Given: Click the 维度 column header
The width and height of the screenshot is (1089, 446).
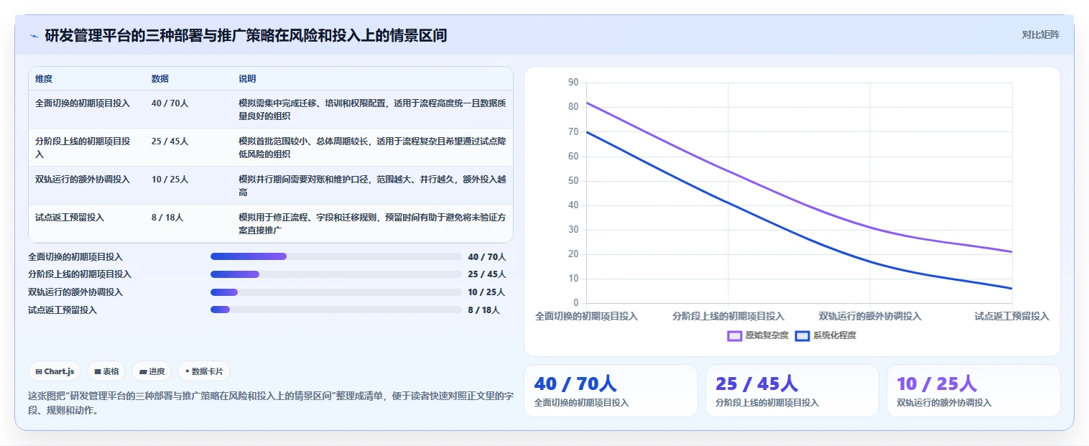Looking at the screenshot, I should pos(44,79).
